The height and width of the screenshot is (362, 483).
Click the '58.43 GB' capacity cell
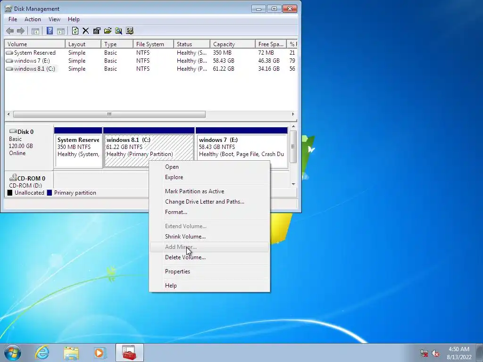(x=224, y=61)
